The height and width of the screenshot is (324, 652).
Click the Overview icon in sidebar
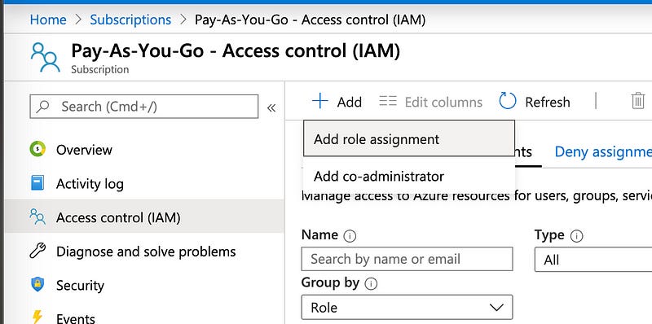click(x=37, y=149)
